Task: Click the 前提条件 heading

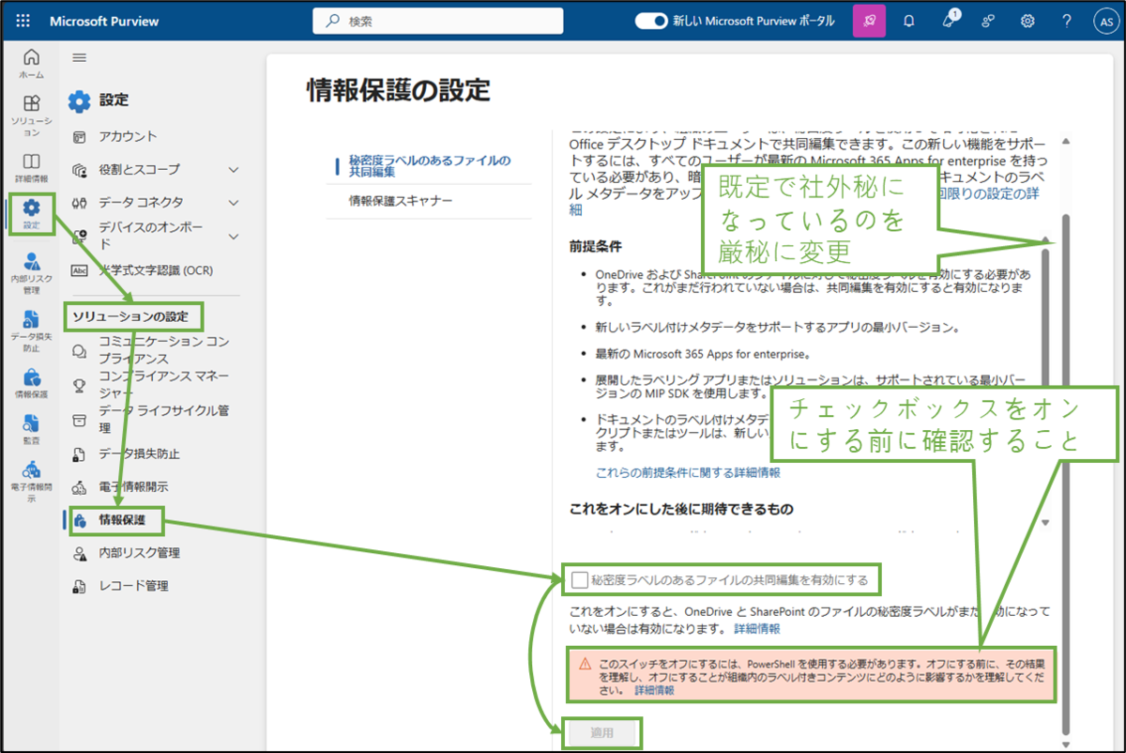Action: [595, 246]
